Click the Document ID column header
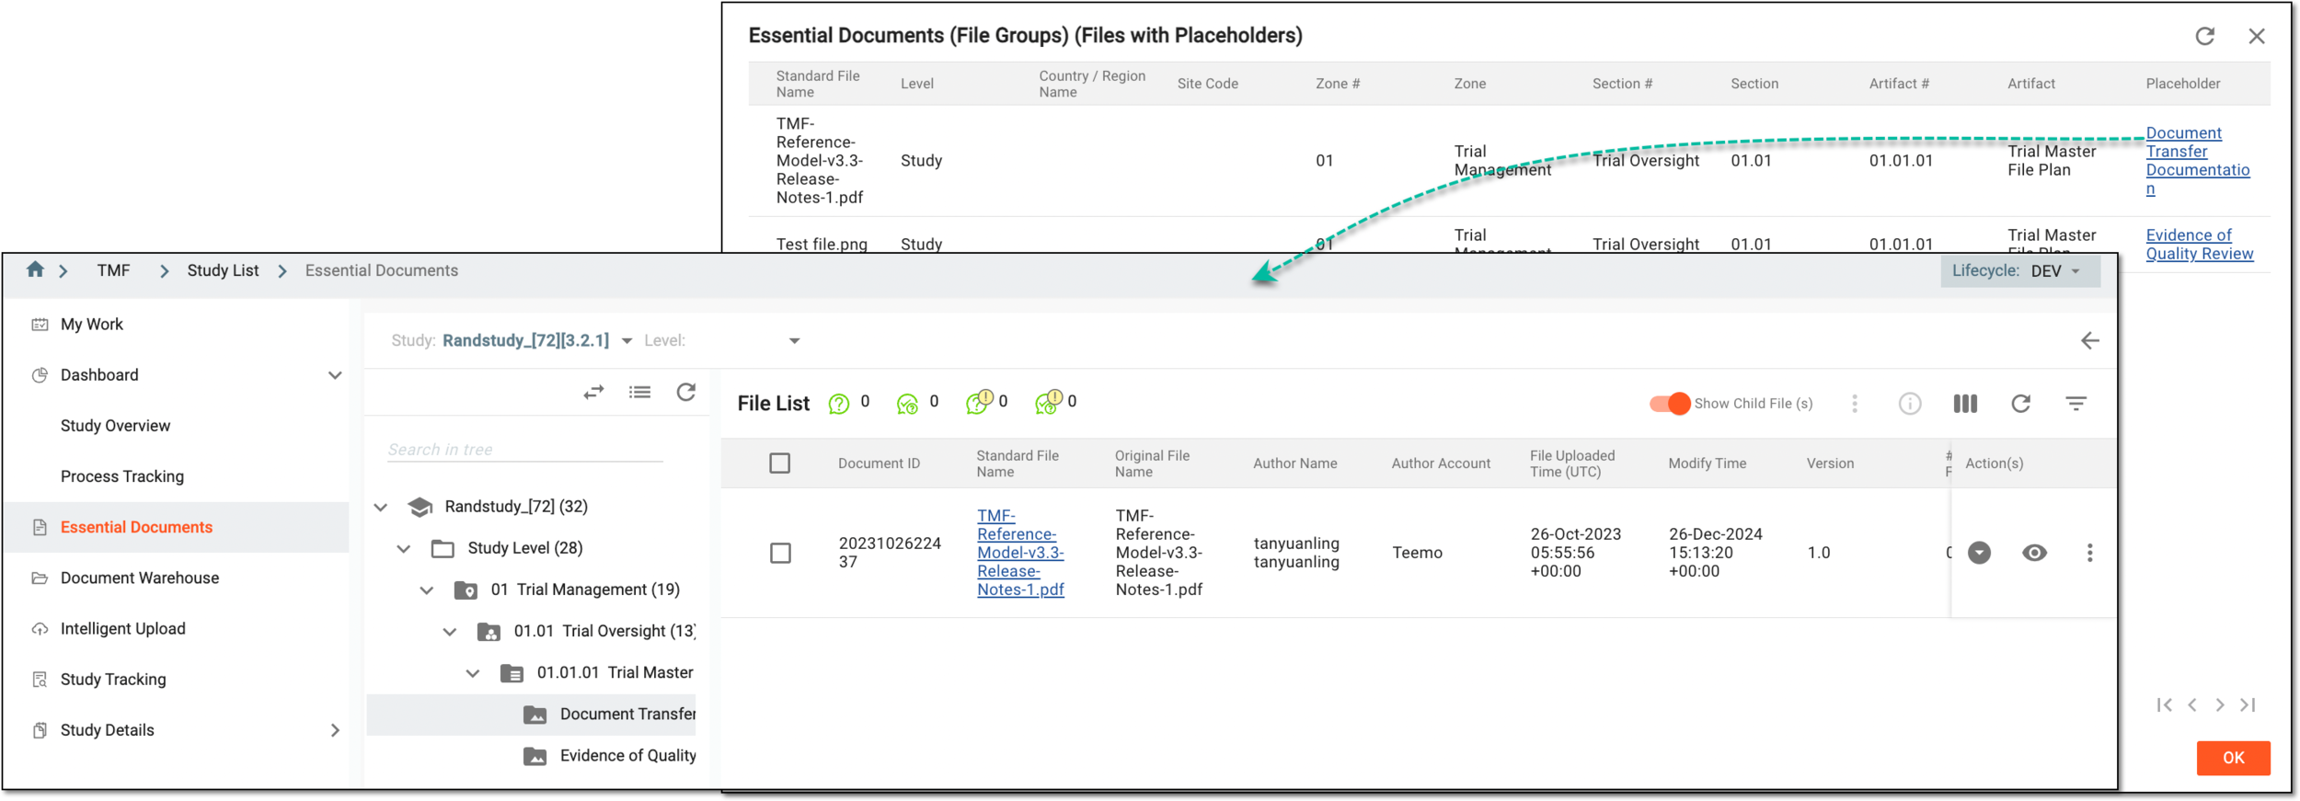 coord(879,463)
